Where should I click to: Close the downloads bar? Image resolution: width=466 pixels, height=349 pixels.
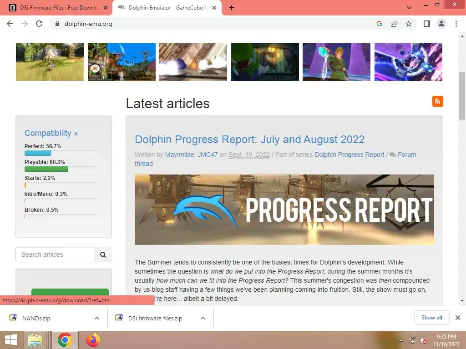tap(458, 318)
